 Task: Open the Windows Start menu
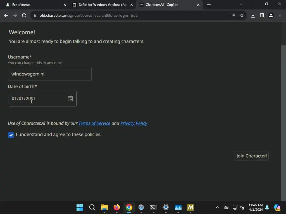[x=80, y=207]
